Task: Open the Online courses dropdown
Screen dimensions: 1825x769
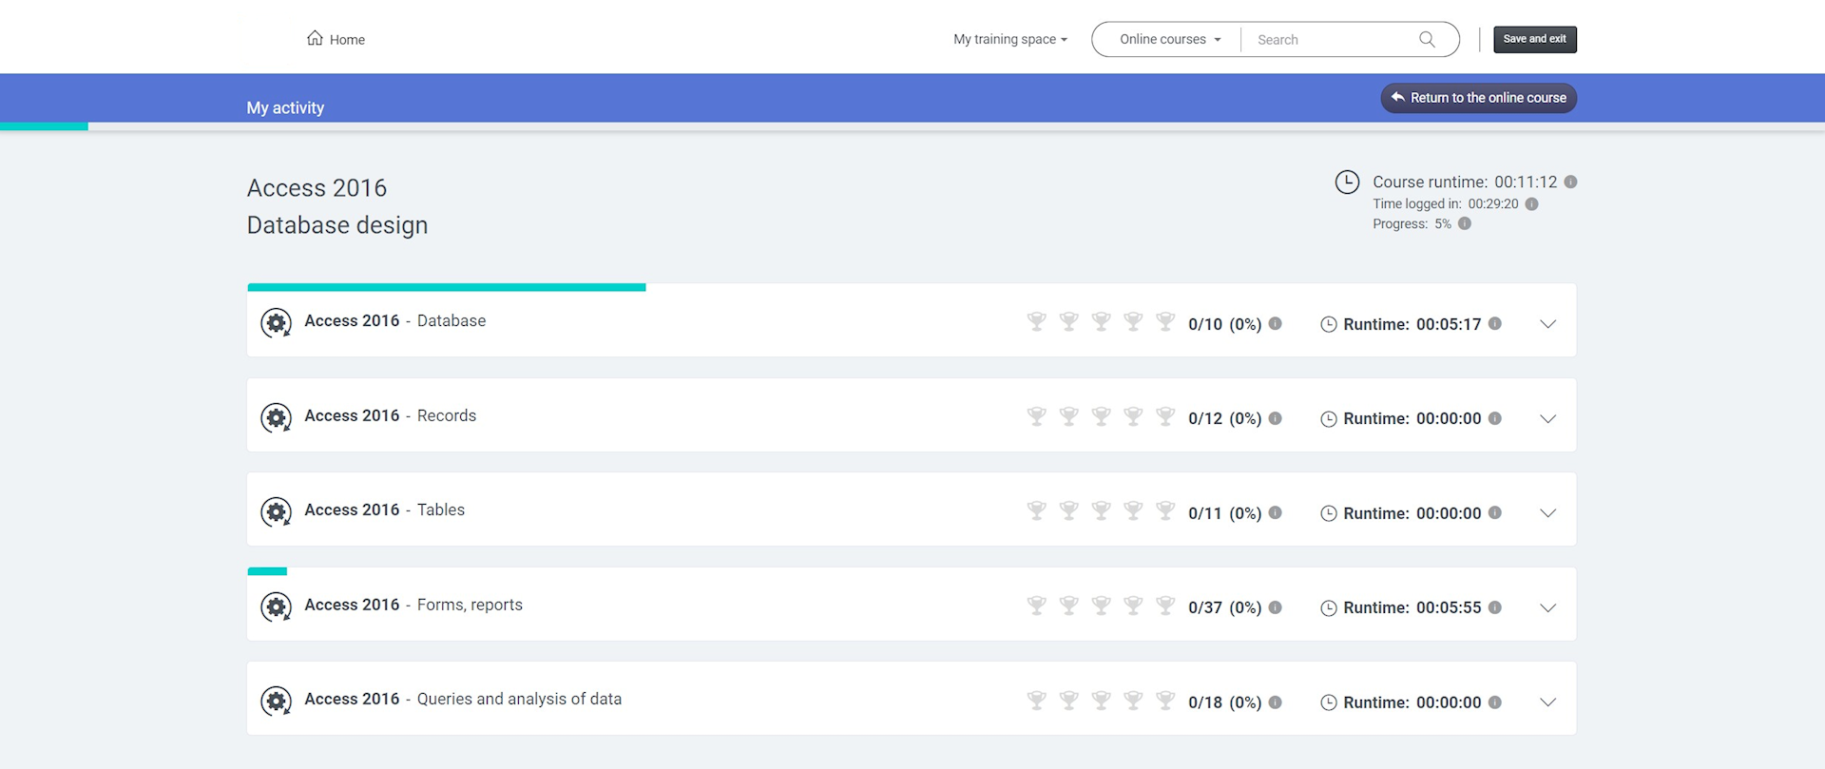Action: (x=1170, y=39)
